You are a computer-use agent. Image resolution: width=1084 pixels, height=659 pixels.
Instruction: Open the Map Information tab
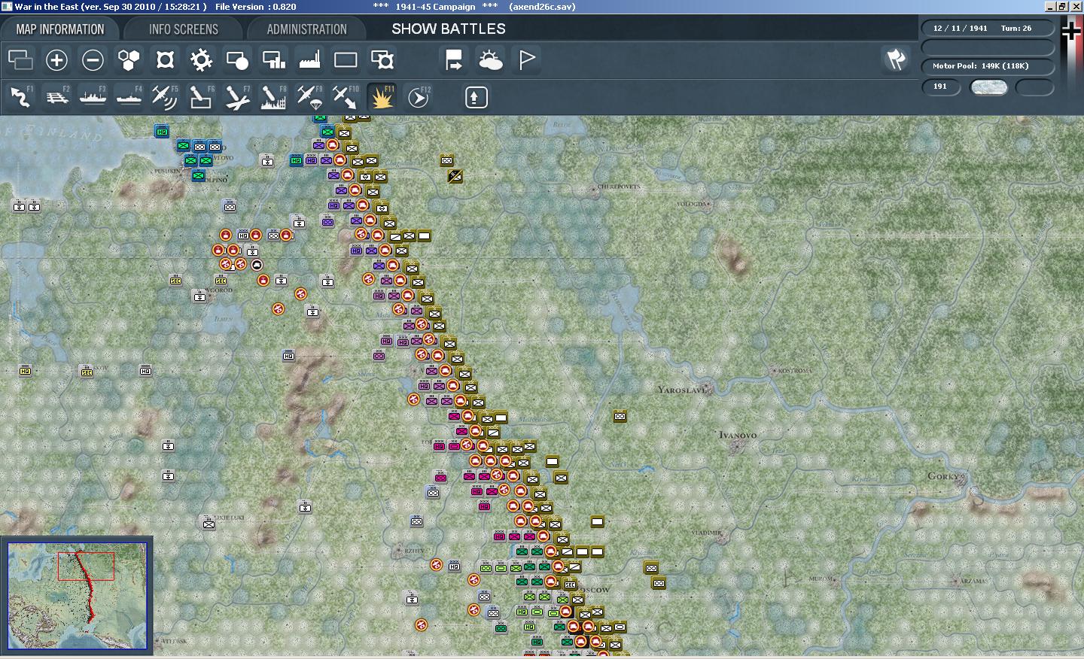click(x=60, y=29)
